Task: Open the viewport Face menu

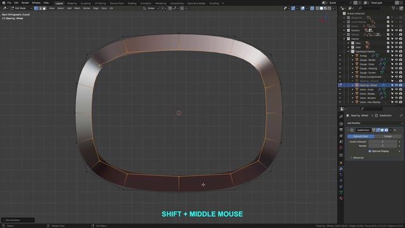Action: [x=104, y=8]
